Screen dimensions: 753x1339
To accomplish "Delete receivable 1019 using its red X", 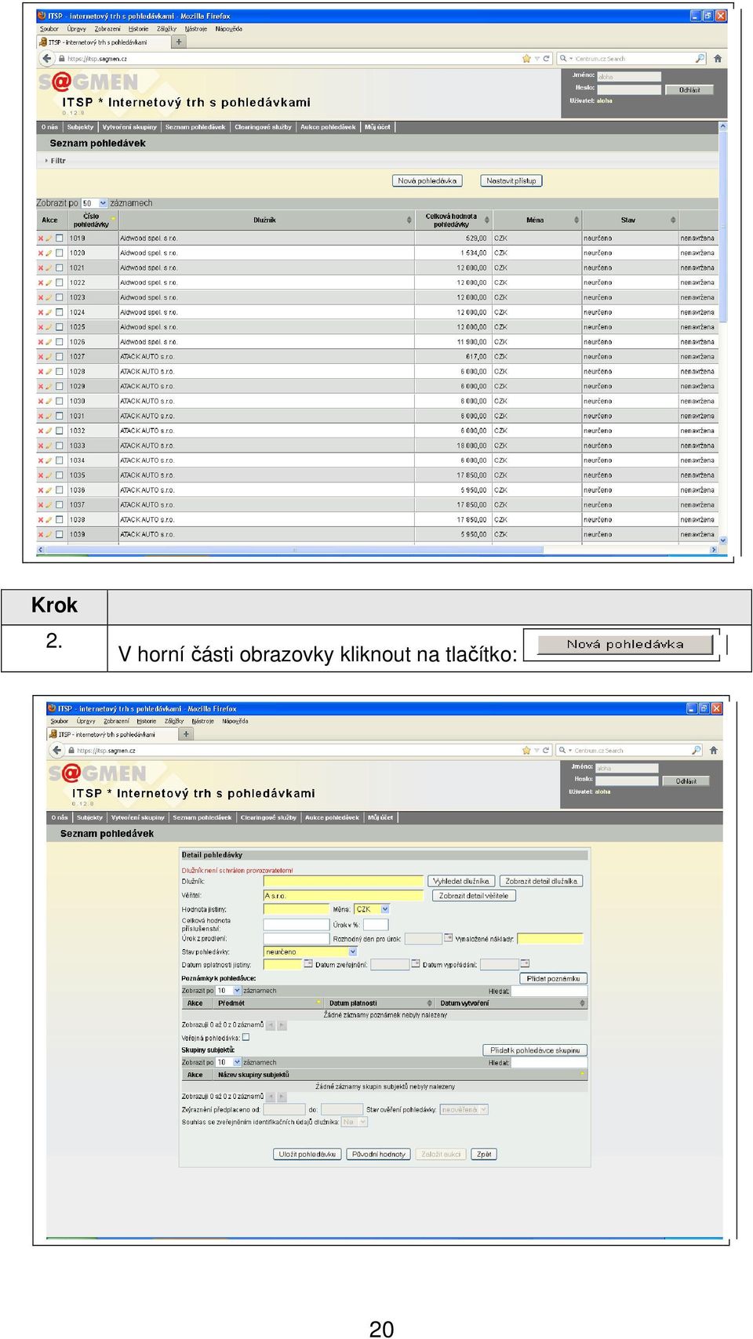I will pos(41,238).
